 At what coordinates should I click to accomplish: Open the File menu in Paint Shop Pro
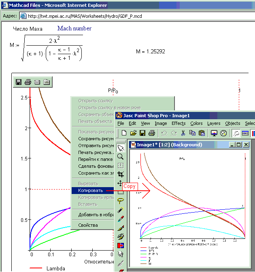click(121, 123)
